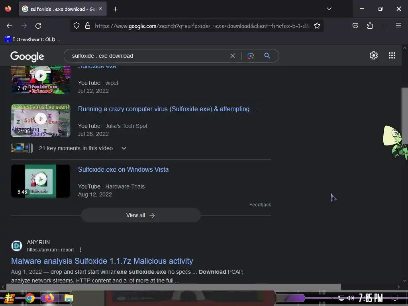Open more options for ANY.RUN result
Image resolution: width=408 pixels, height=306 pixels.
coord(80,250)
